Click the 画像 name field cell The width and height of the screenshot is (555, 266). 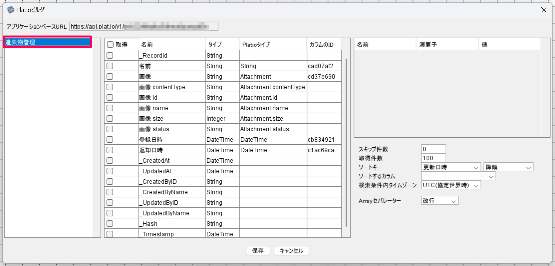[x=172, y=108]
